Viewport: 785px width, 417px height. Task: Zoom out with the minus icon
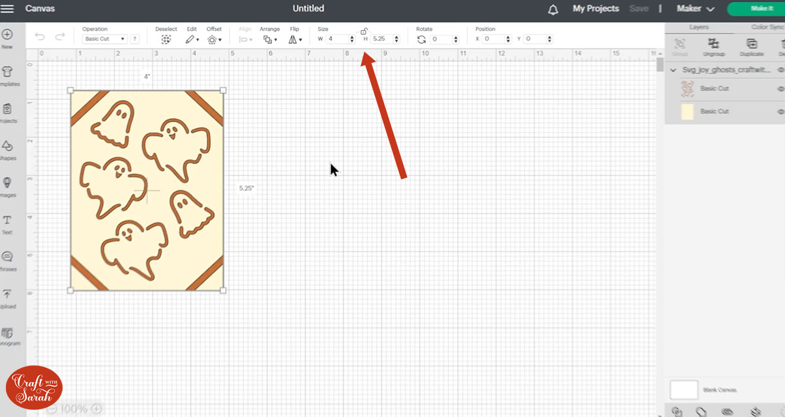pyautogui.click(x=52, y=409)
